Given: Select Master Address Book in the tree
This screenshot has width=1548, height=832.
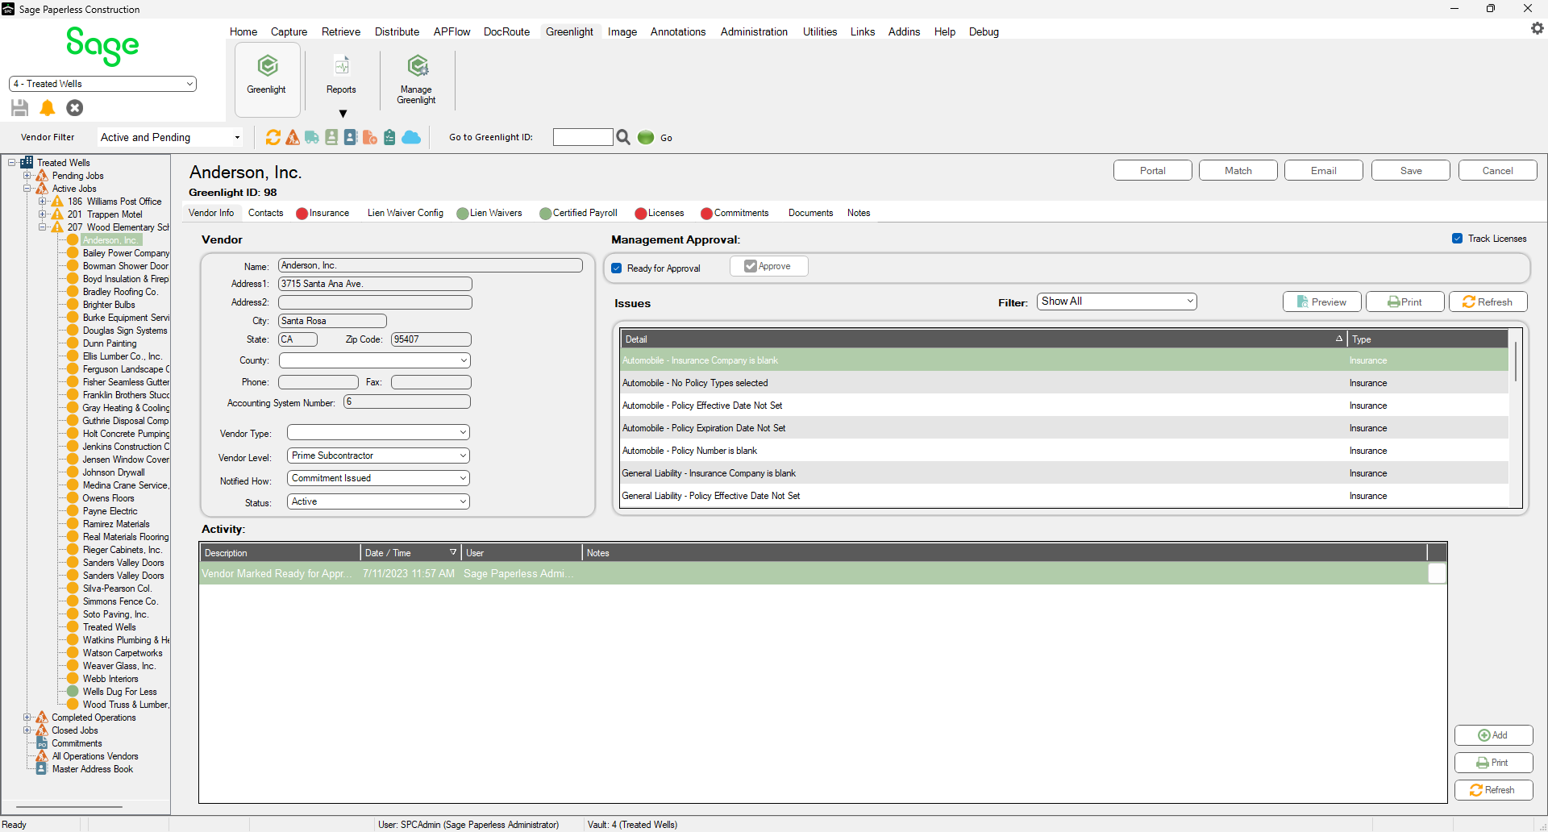Looking at the screenshot, I should 93,769.
